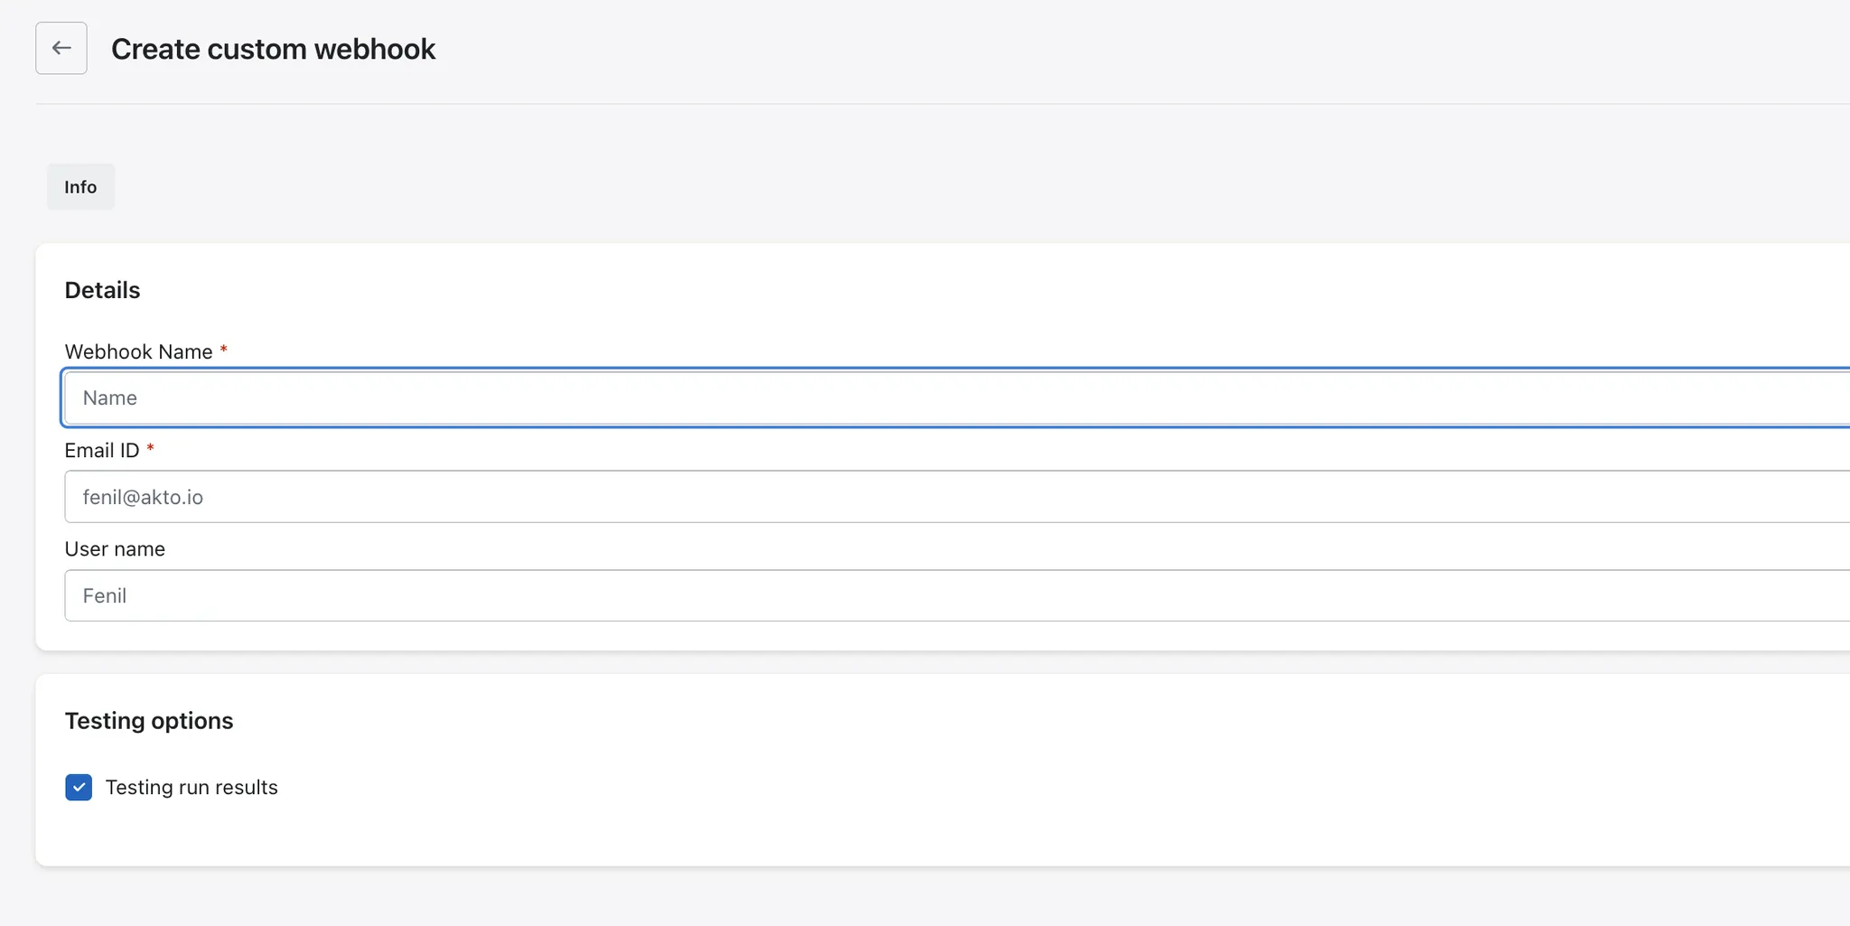Focus the Webhook Name input field
Image resolution: width=1850 pixels, height=926 pixels.
tap(903, 398)
